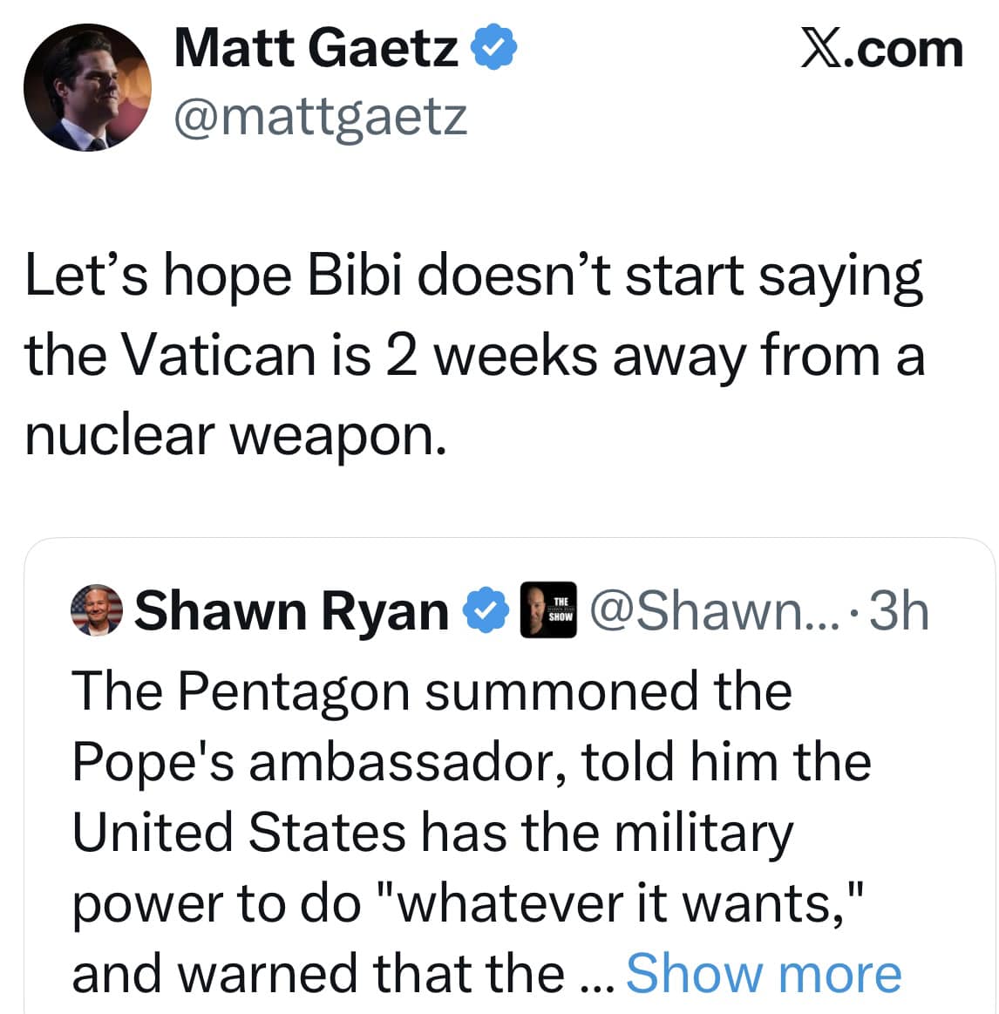Image resolution: width=999 pixels, height=1014 pixels.
Task: Click Shawn Ryan's blue verified checkmark
Action: point(489,610)
